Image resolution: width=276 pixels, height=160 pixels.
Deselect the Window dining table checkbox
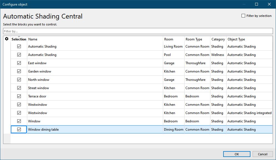point(19,130)
